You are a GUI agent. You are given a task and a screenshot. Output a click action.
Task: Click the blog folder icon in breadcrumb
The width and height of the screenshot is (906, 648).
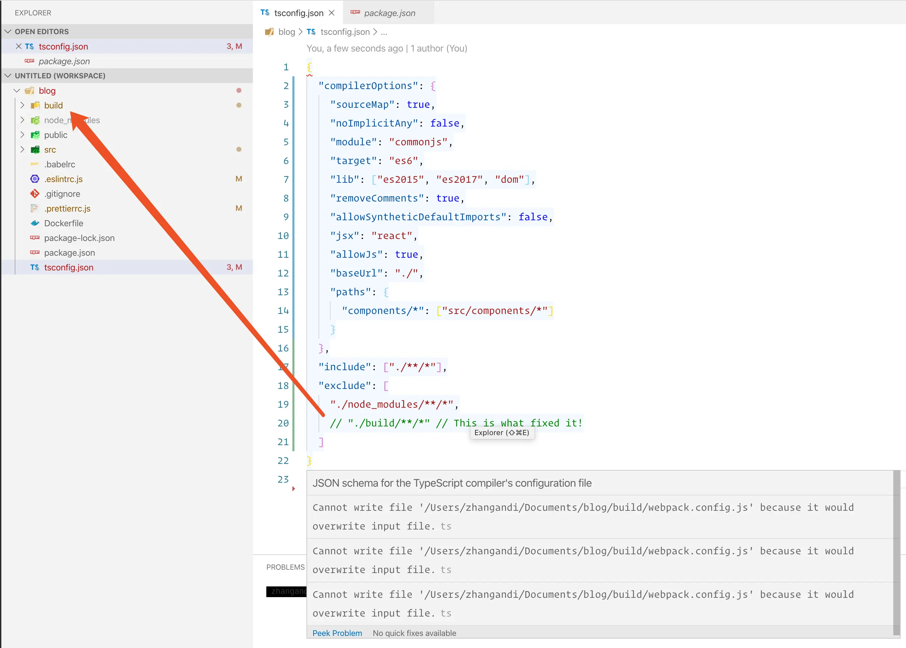(x=269, y=32)
